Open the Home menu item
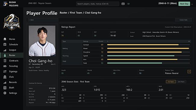This screenshot has height=110, width=196. coord(12,39)
